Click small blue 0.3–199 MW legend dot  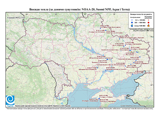coord(132,20)
